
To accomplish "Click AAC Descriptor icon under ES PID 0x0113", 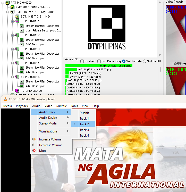I will [x=22, y=58].
